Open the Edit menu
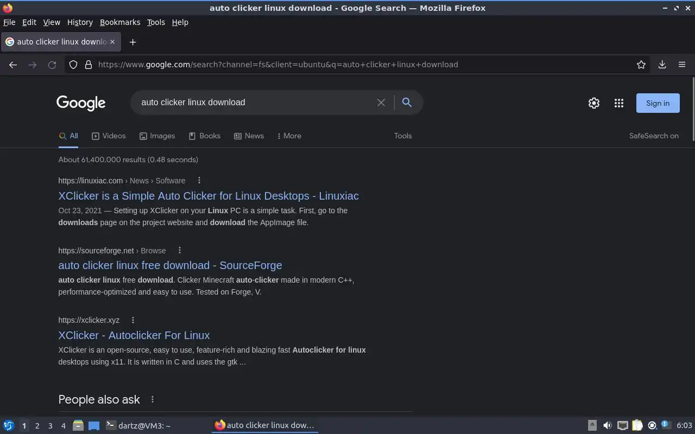Viewport: 695px width, 434px height. tap(29, 22)
